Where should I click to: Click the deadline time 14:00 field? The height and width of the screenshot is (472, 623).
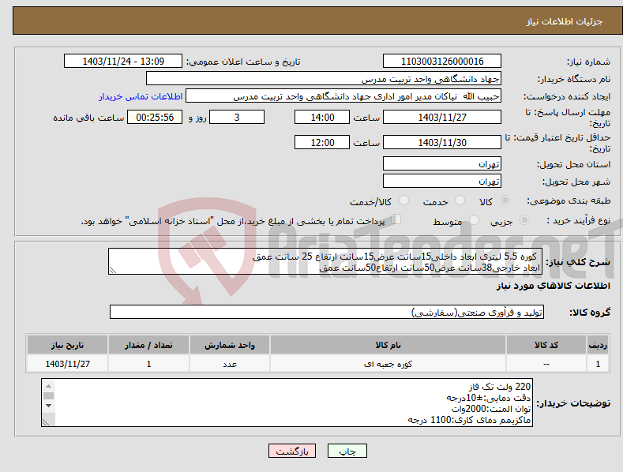[322, 117]
